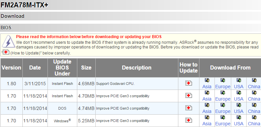
Task: Click China download icon for 1.70 DOS
Action: (x=254, y=105)
